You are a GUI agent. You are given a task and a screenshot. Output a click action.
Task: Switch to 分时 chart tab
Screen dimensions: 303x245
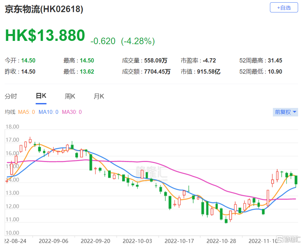click(11, 96)
